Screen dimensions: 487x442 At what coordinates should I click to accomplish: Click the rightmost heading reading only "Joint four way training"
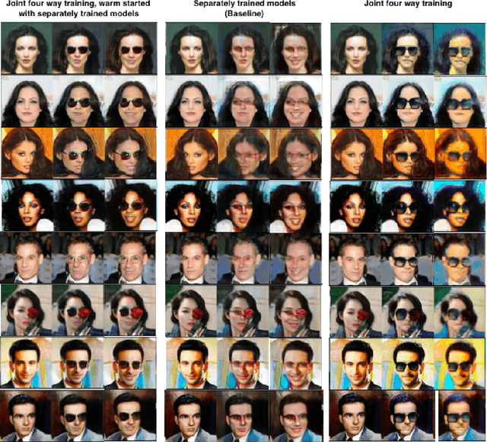pos(408,4)
